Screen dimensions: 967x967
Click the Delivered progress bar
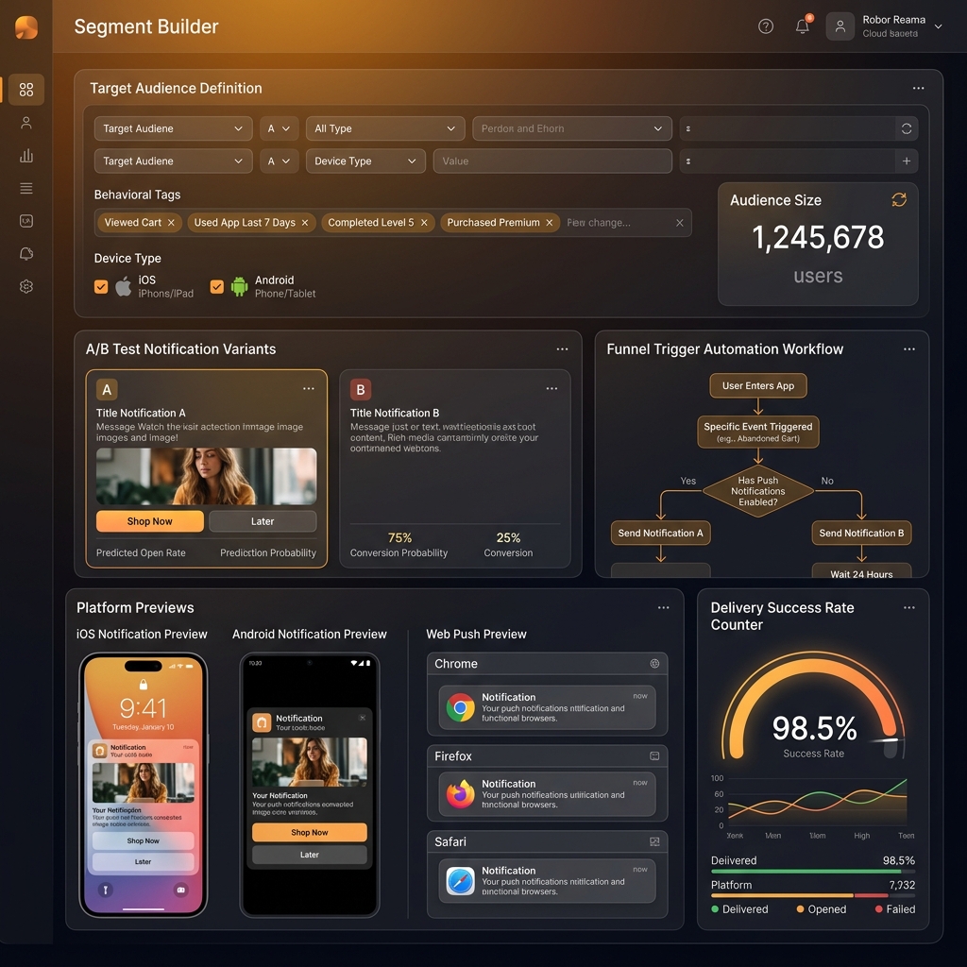[x=813, y=872]
